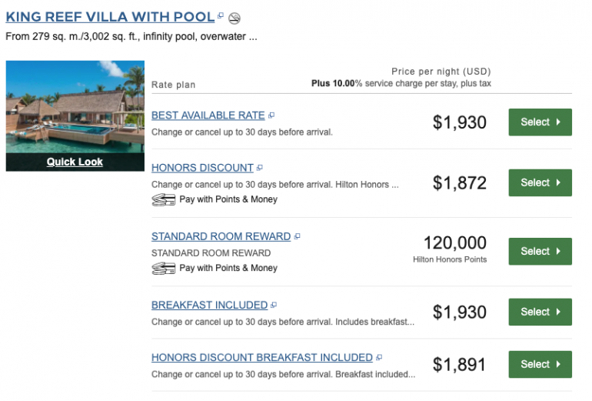Image resolution: width=592 pixels, height=401 pixels.
Task: Click Quick Look on the villa photo
Action: pos(75,162)
